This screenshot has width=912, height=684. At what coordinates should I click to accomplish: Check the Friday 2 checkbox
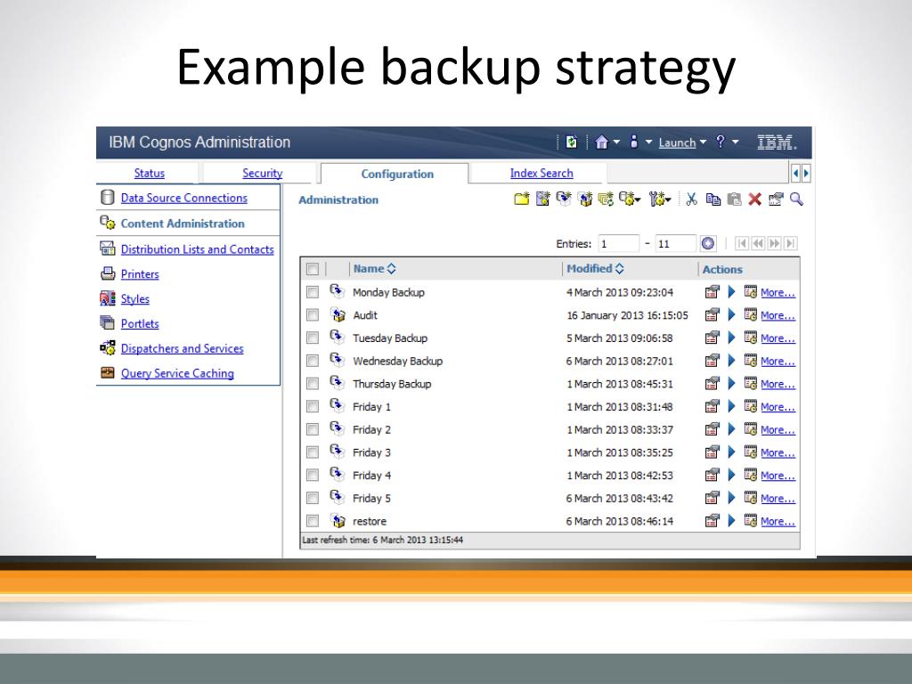pos(313,429)
